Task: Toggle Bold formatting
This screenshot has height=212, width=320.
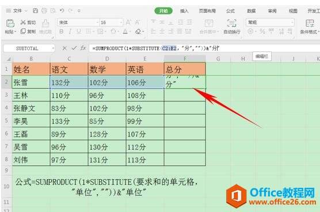Action: point(61,32)
